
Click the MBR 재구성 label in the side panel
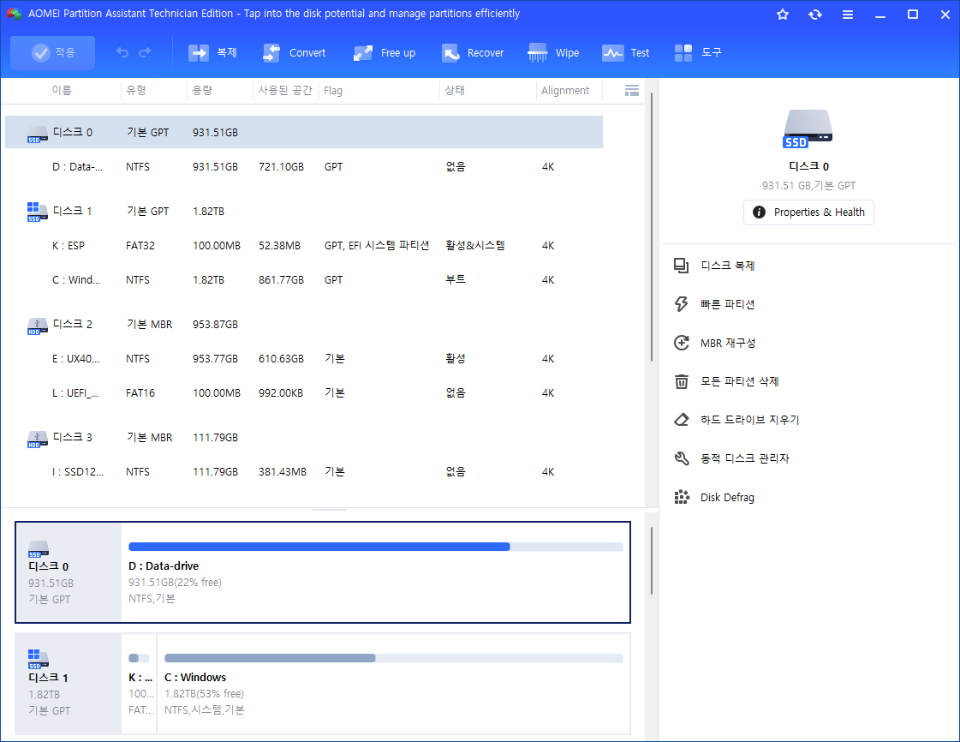click(x=728, y=343)
